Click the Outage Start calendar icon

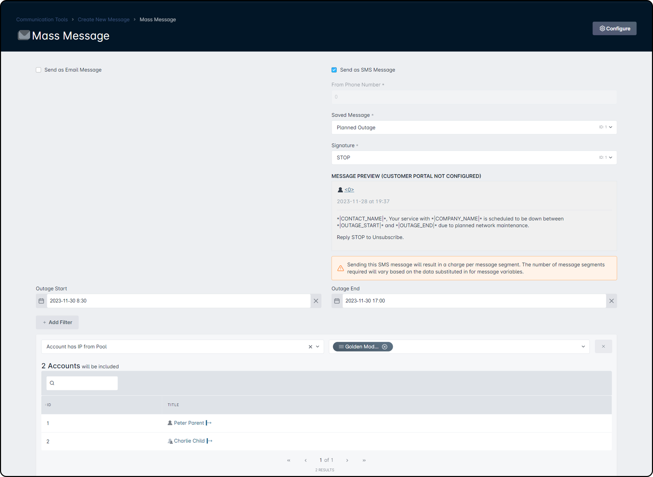(41, 301)
